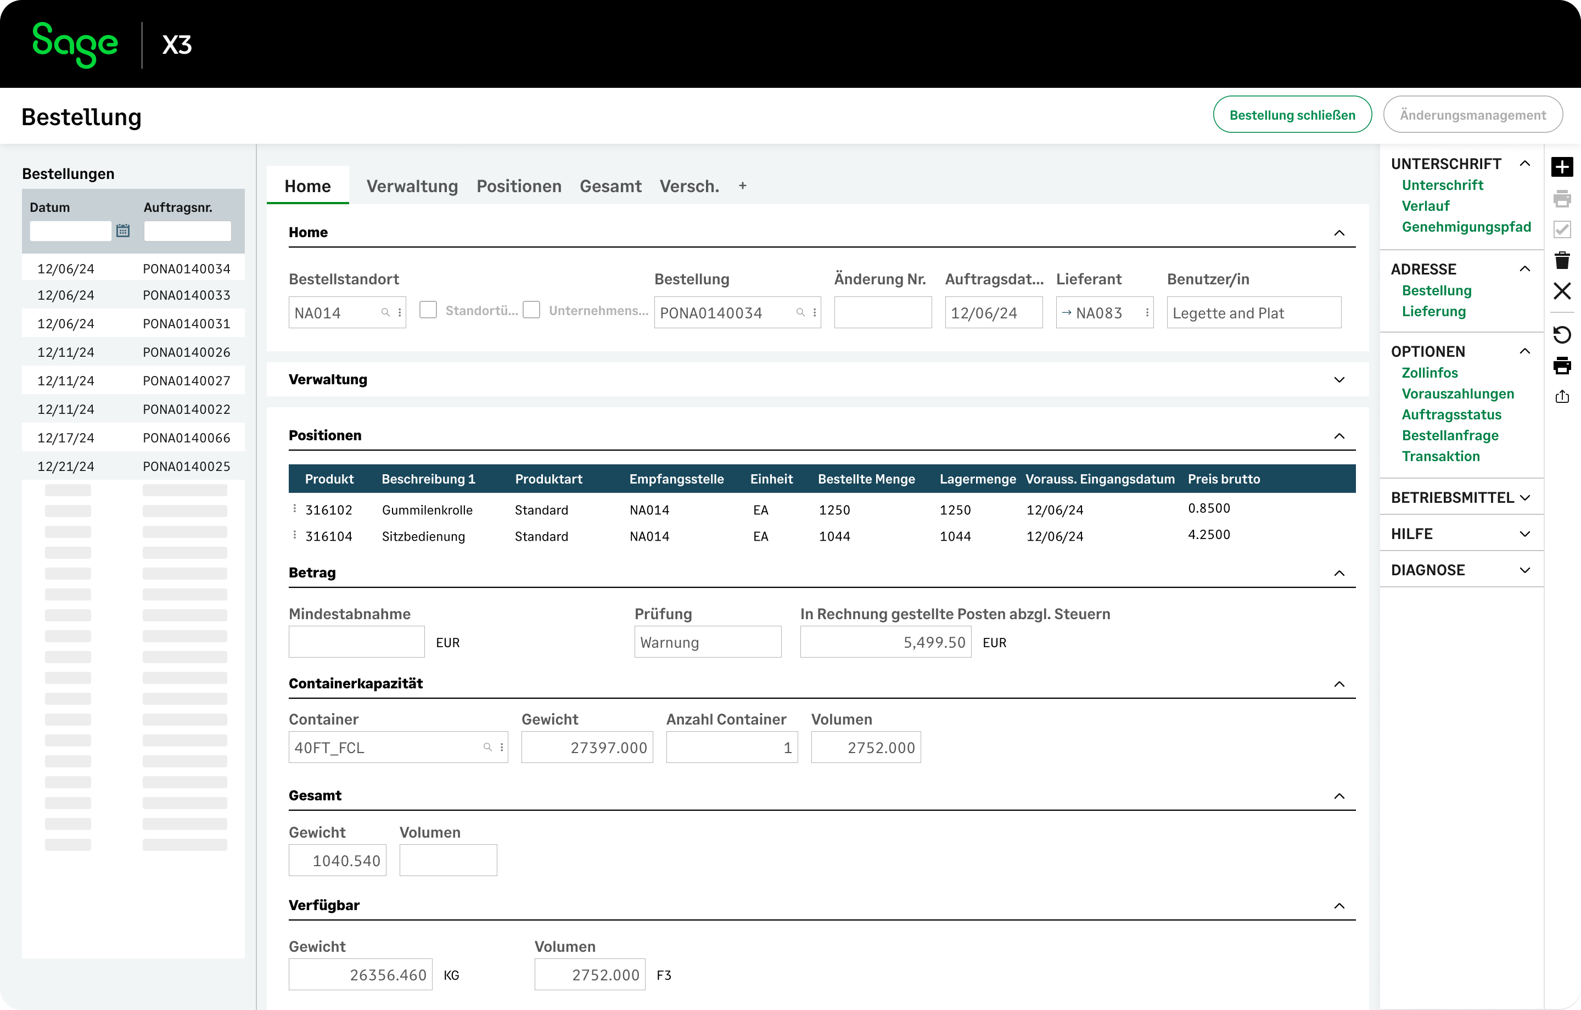The image size is (1581, 1010).
Task: Select order PONA0140066 in the list
Action: (x=187, y=438)
